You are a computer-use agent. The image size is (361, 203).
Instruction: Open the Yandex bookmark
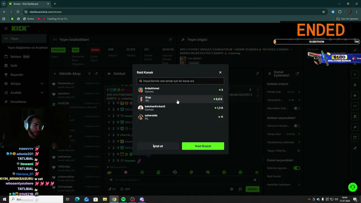(28, 19)
